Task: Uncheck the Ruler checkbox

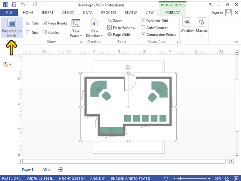Action: [x=29, y=23]
